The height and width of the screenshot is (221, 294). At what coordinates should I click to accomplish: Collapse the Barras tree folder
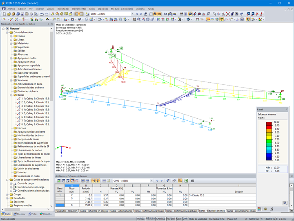click(11, 95)
